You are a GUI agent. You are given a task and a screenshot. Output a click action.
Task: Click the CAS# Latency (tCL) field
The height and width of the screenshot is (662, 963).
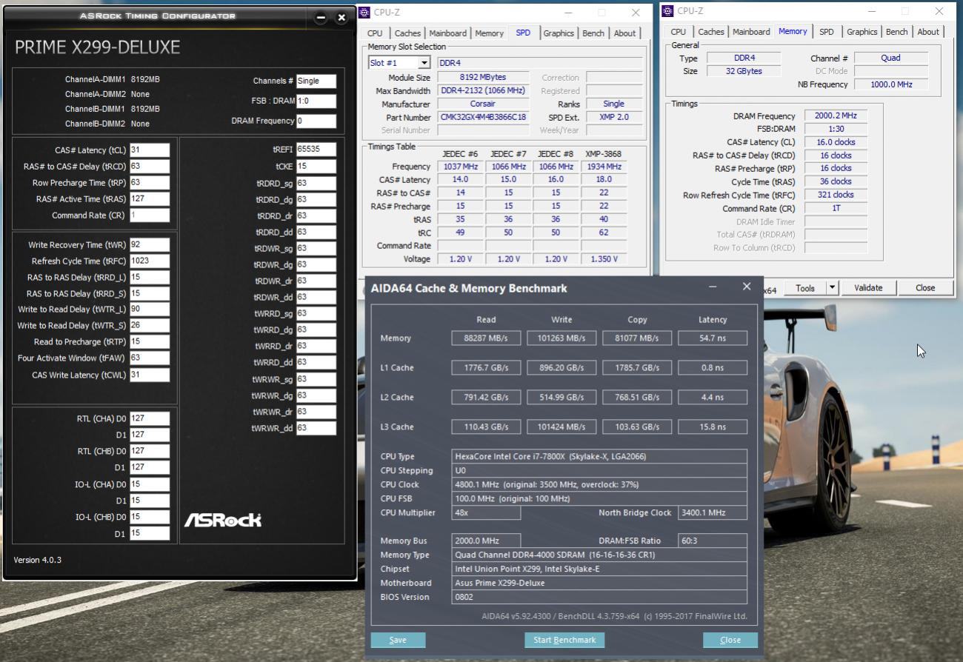(150, 150)
